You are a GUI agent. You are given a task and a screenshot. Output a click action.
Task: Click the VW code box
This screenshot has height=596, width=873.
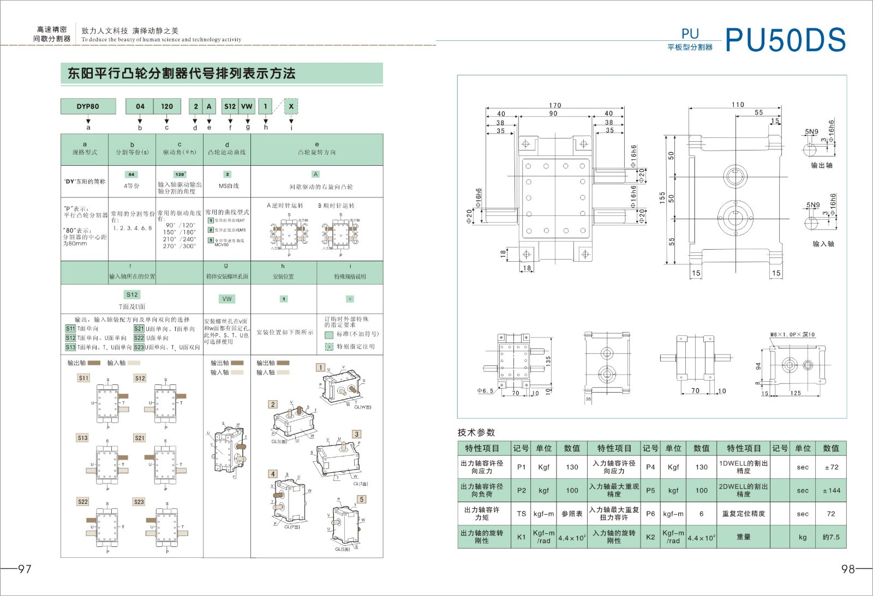247,106
